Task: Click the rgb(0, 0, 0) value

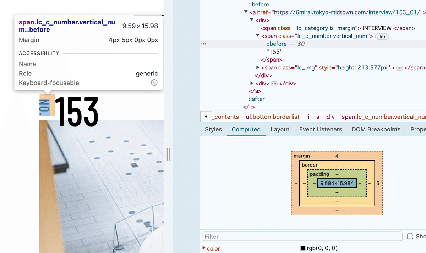Action: coord(322,248)
